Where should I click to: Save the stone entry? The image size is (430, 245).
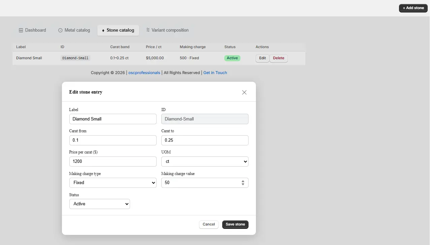pos(235,224)
